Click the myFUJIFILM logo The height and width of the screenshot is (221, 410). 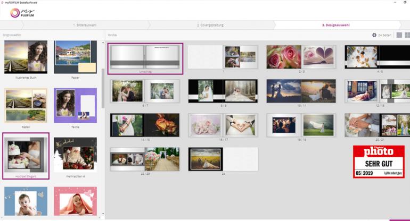point(22,13)
